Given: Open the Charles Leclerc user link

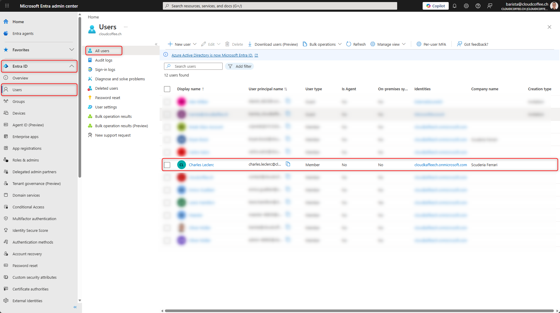Looking at the screenshot, I should point(201,165).
